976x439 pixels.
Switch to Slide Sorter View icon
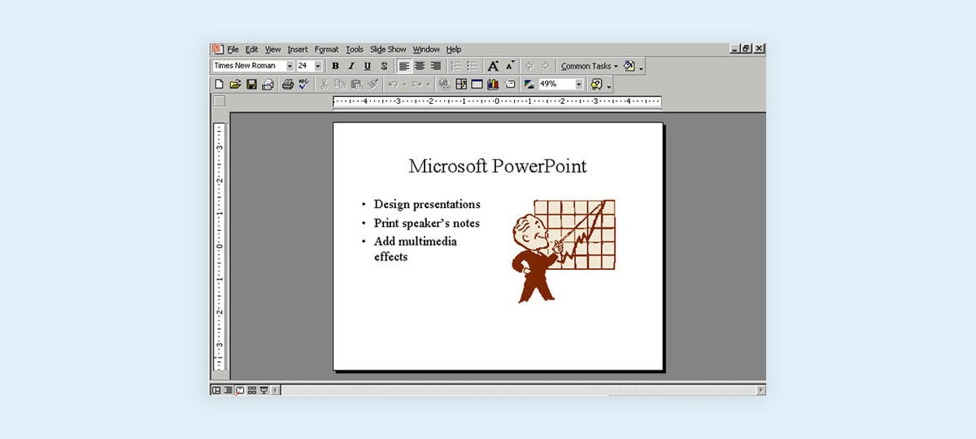(x=252, y=390)
